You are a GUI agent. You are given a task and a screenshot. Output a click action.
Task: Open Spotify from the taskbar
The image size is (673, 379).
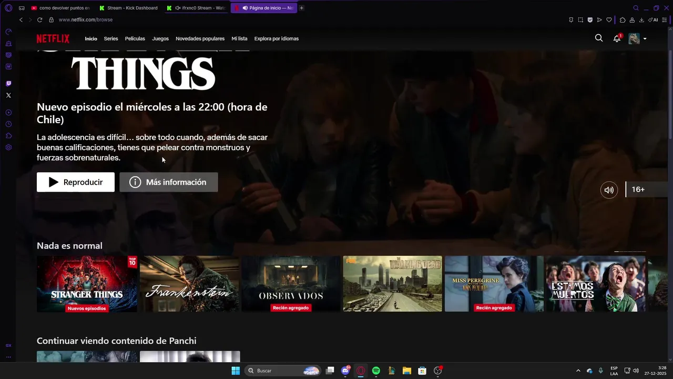click(376, 371)
